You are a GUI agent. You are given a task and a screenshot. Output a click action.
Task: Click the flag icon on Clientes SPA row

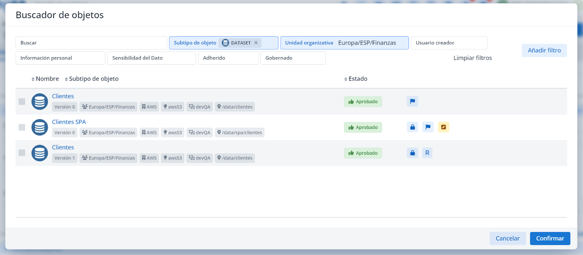[x=428, y=127]
